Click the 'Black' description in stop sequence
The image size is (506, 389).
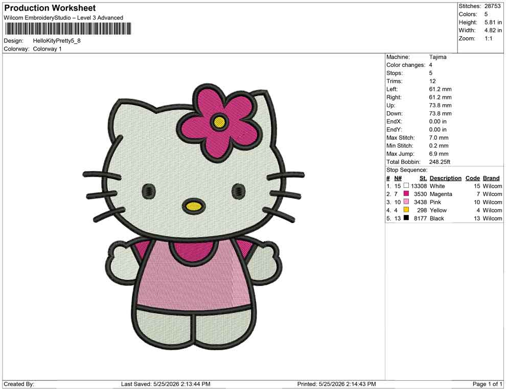(x=437, y=218)
